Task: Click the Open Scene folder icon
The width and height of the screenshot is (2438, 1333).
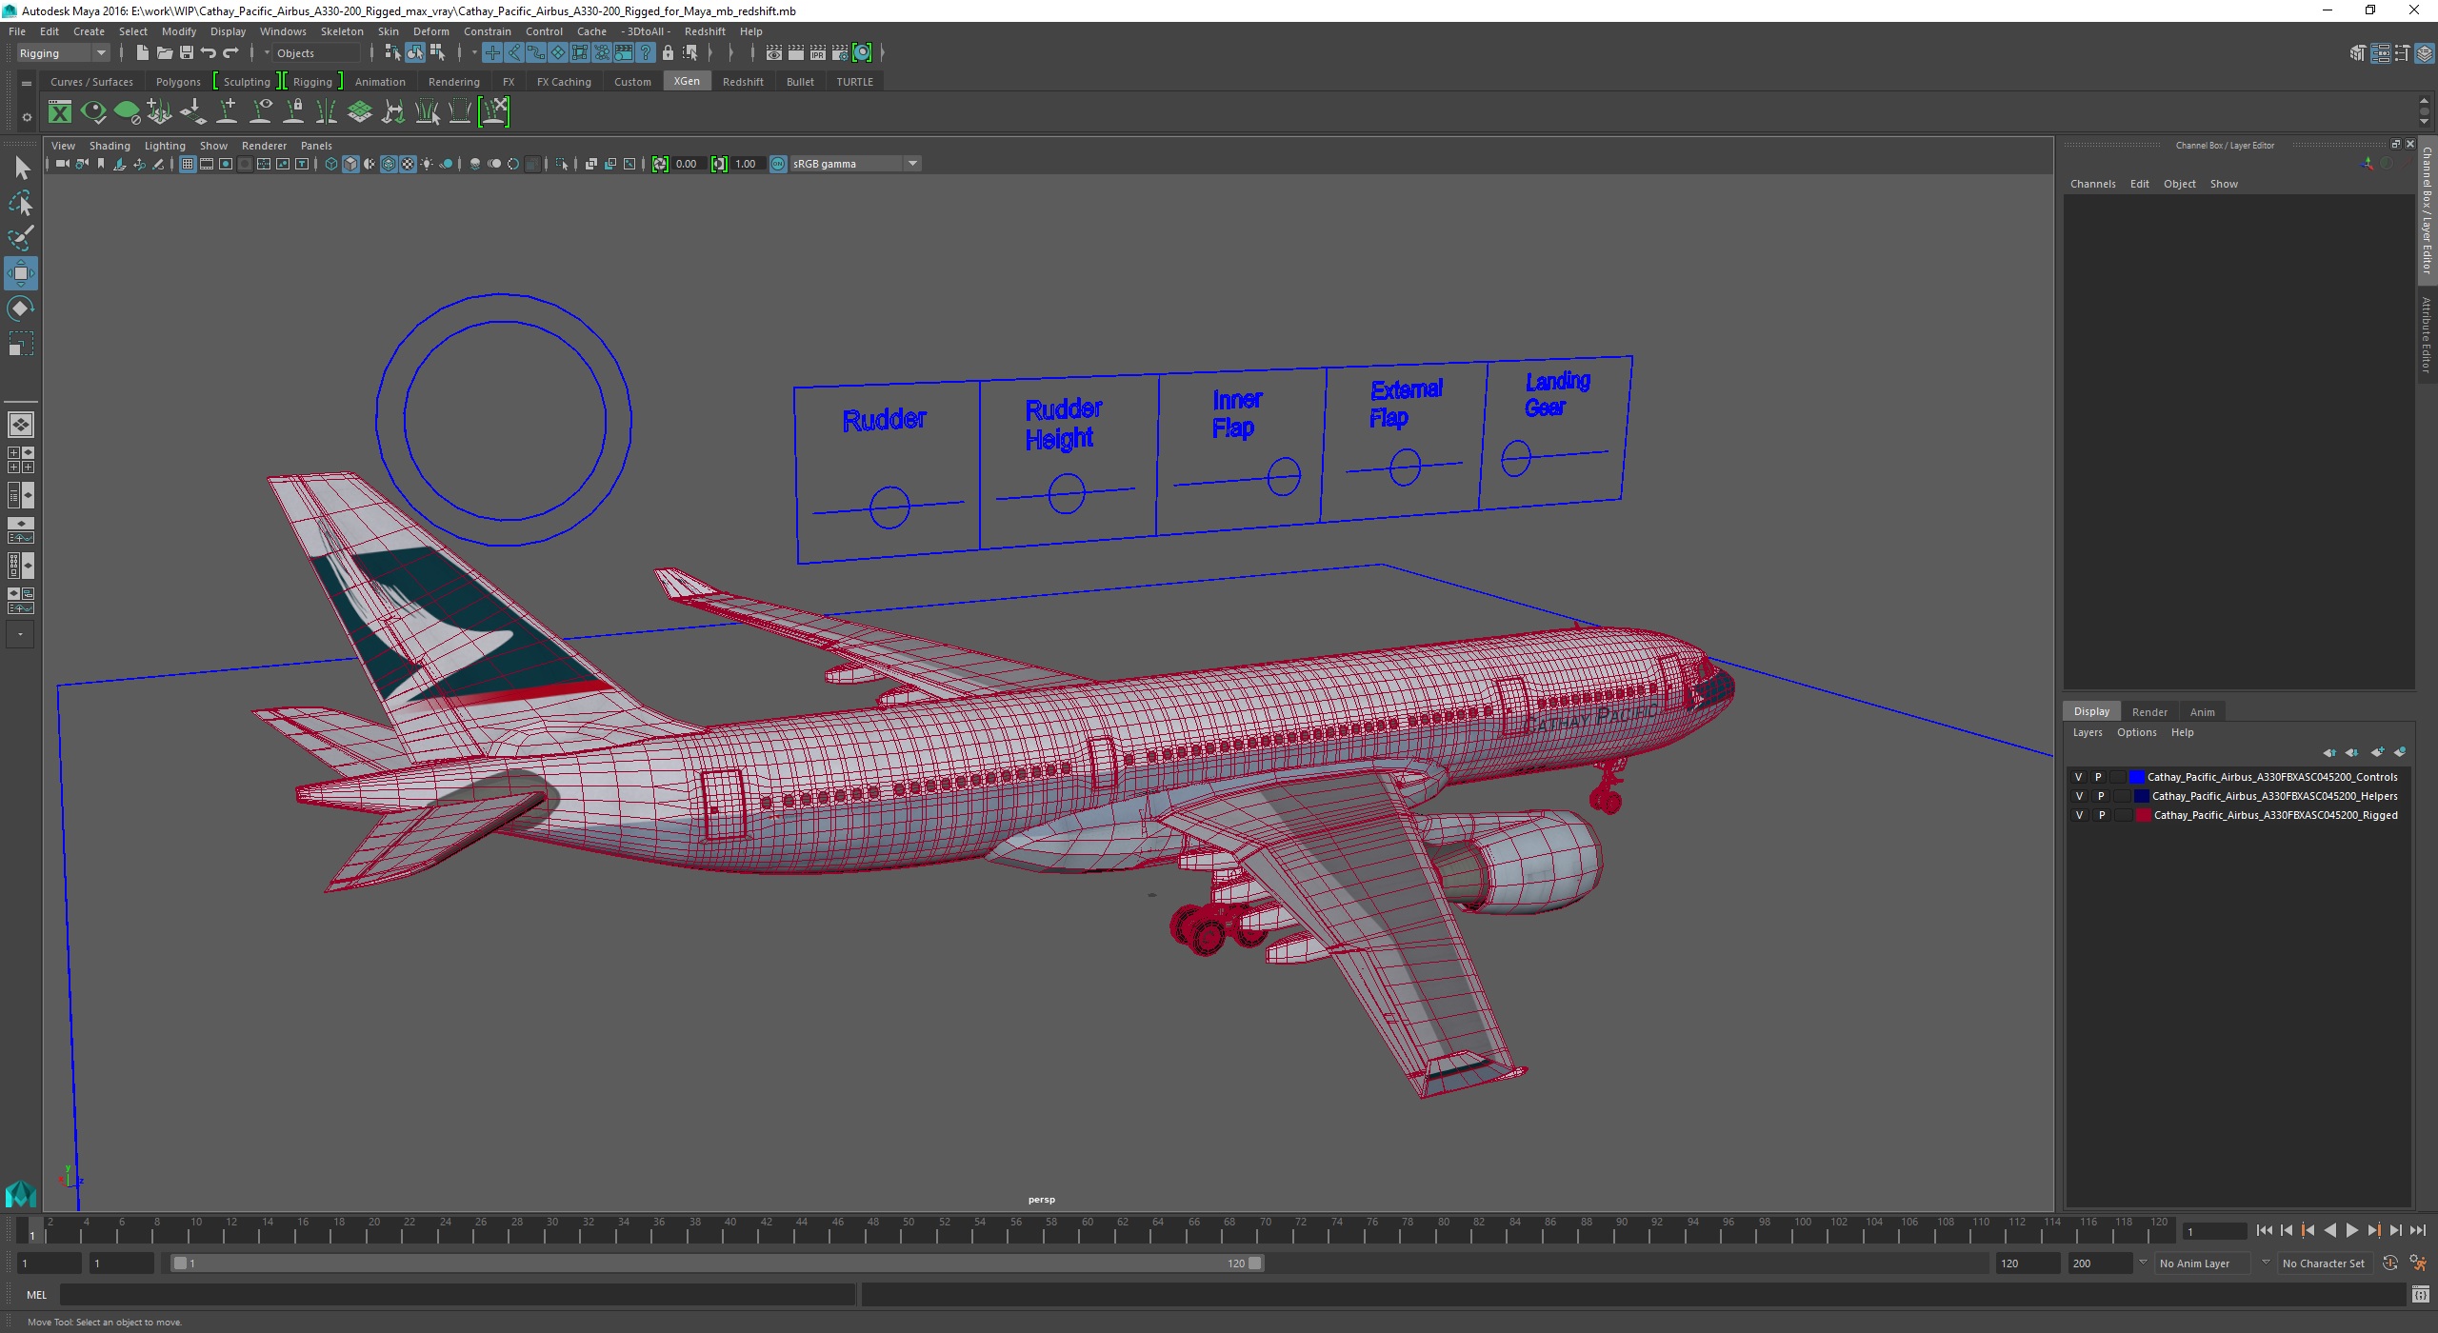Action: pyautogui.click(x=164, y=53)
